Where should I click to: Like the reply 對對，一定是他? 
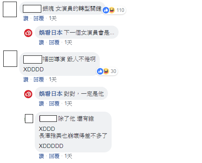(41, 104)
